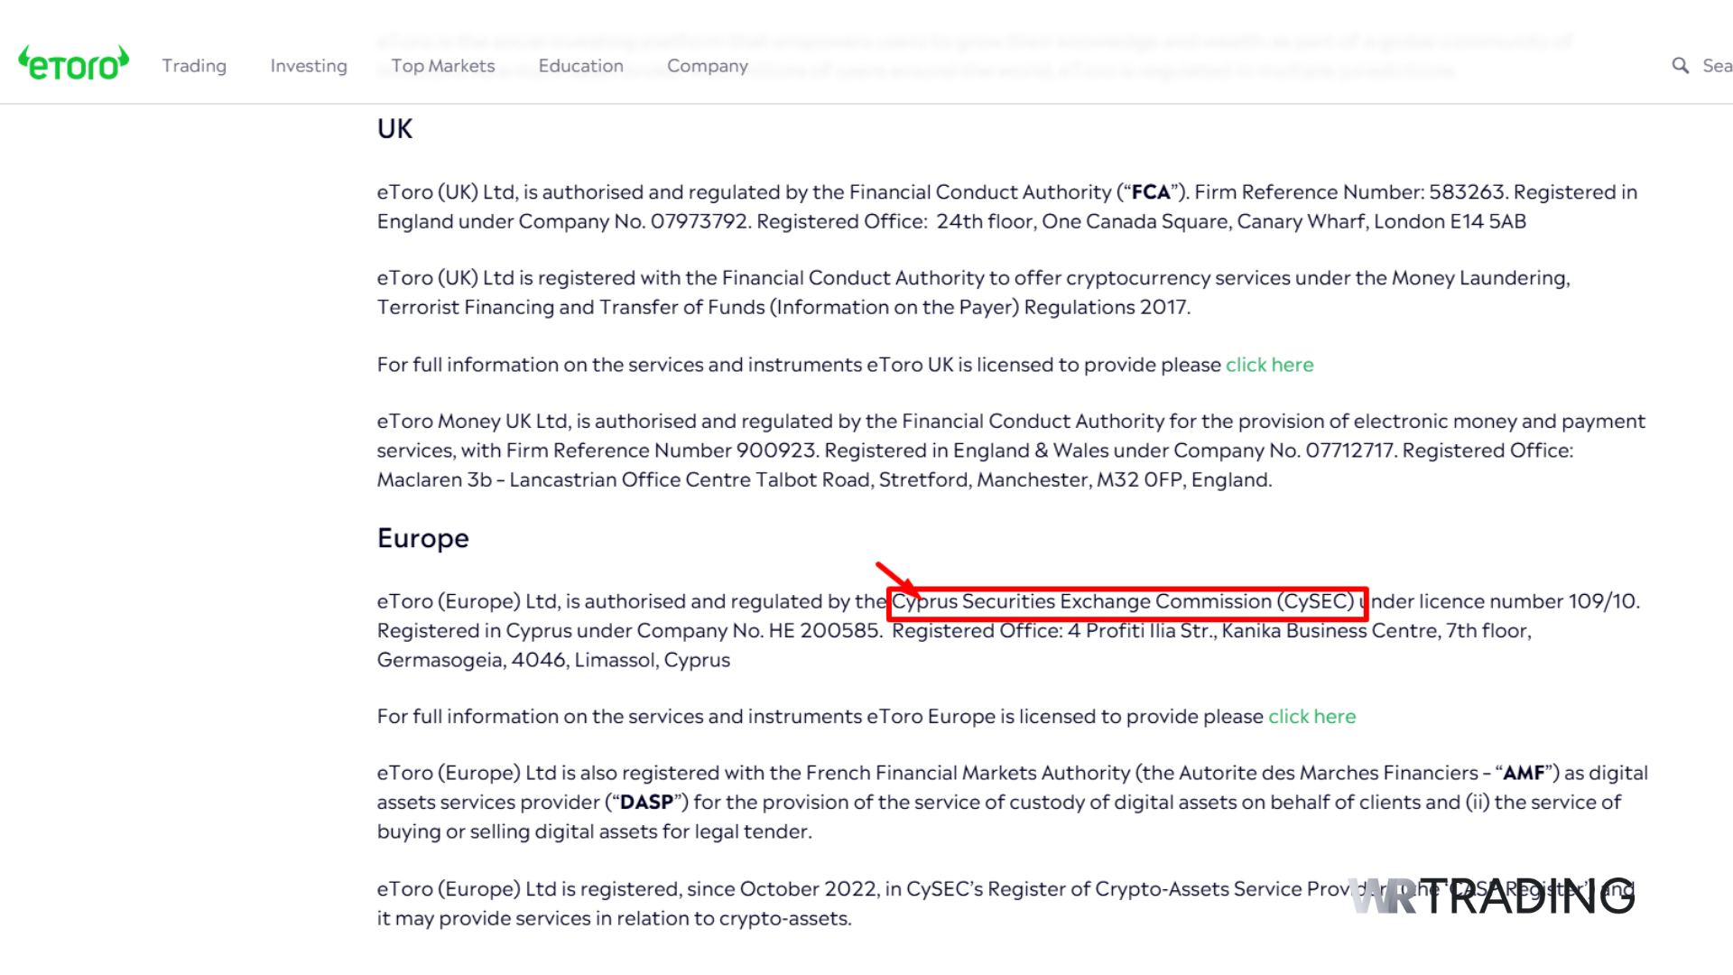Screen dimensions: 1733x975
Task: Click the 'UK' section heading
Action: 394,129
